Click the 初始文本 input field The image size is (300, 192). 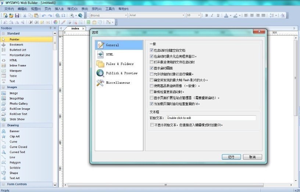pos(211,118)
